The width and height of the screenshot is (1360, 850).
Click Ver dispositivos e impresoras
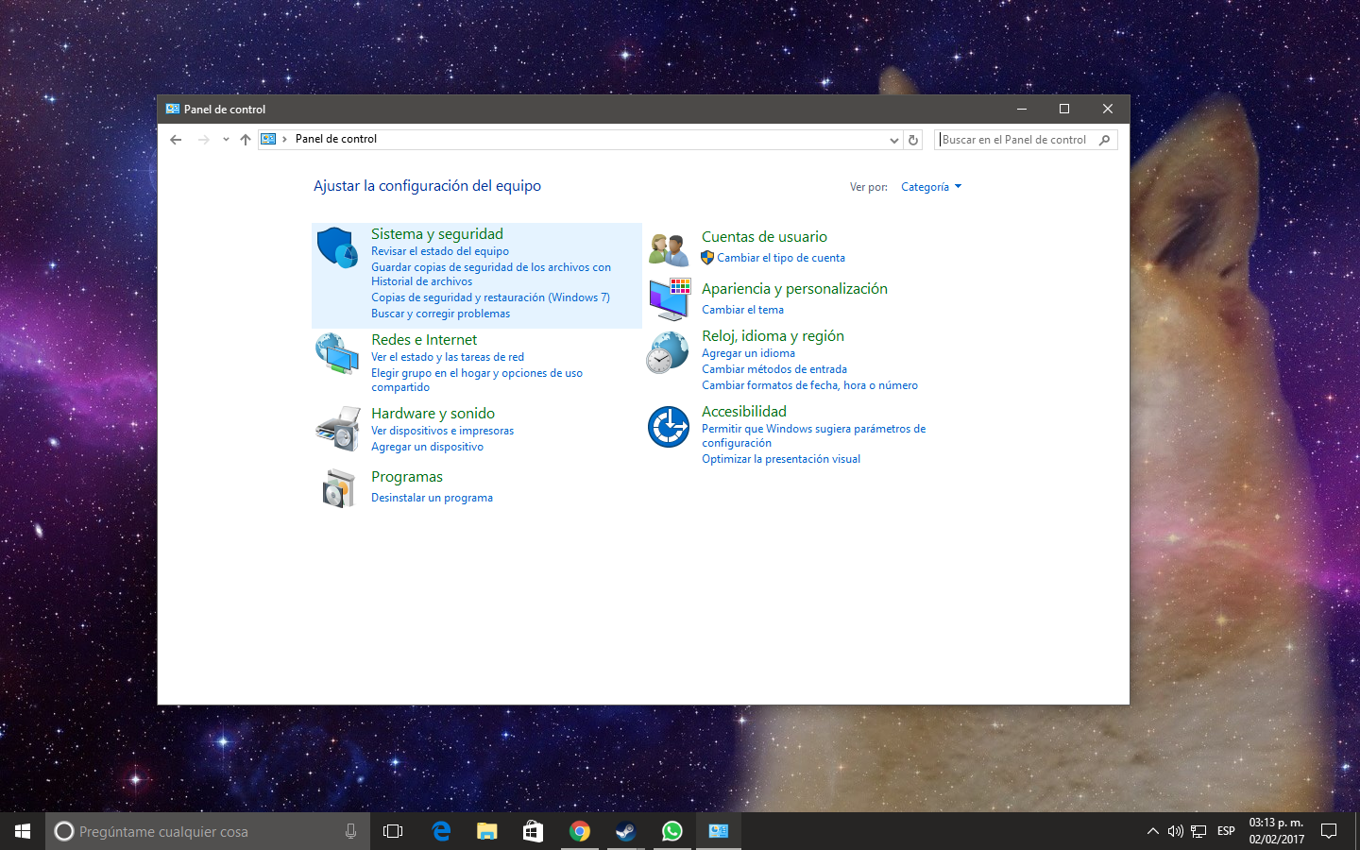[442, 431]
